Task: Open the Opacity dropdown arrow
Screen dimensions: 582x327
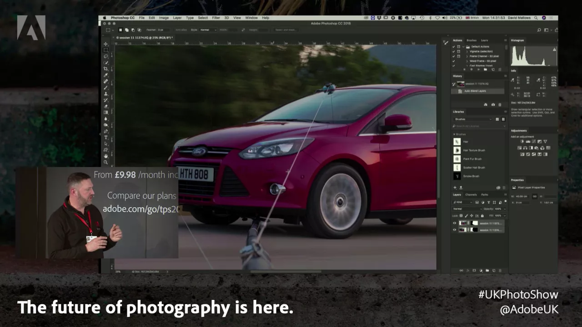Action: click(x=505, y=209)
